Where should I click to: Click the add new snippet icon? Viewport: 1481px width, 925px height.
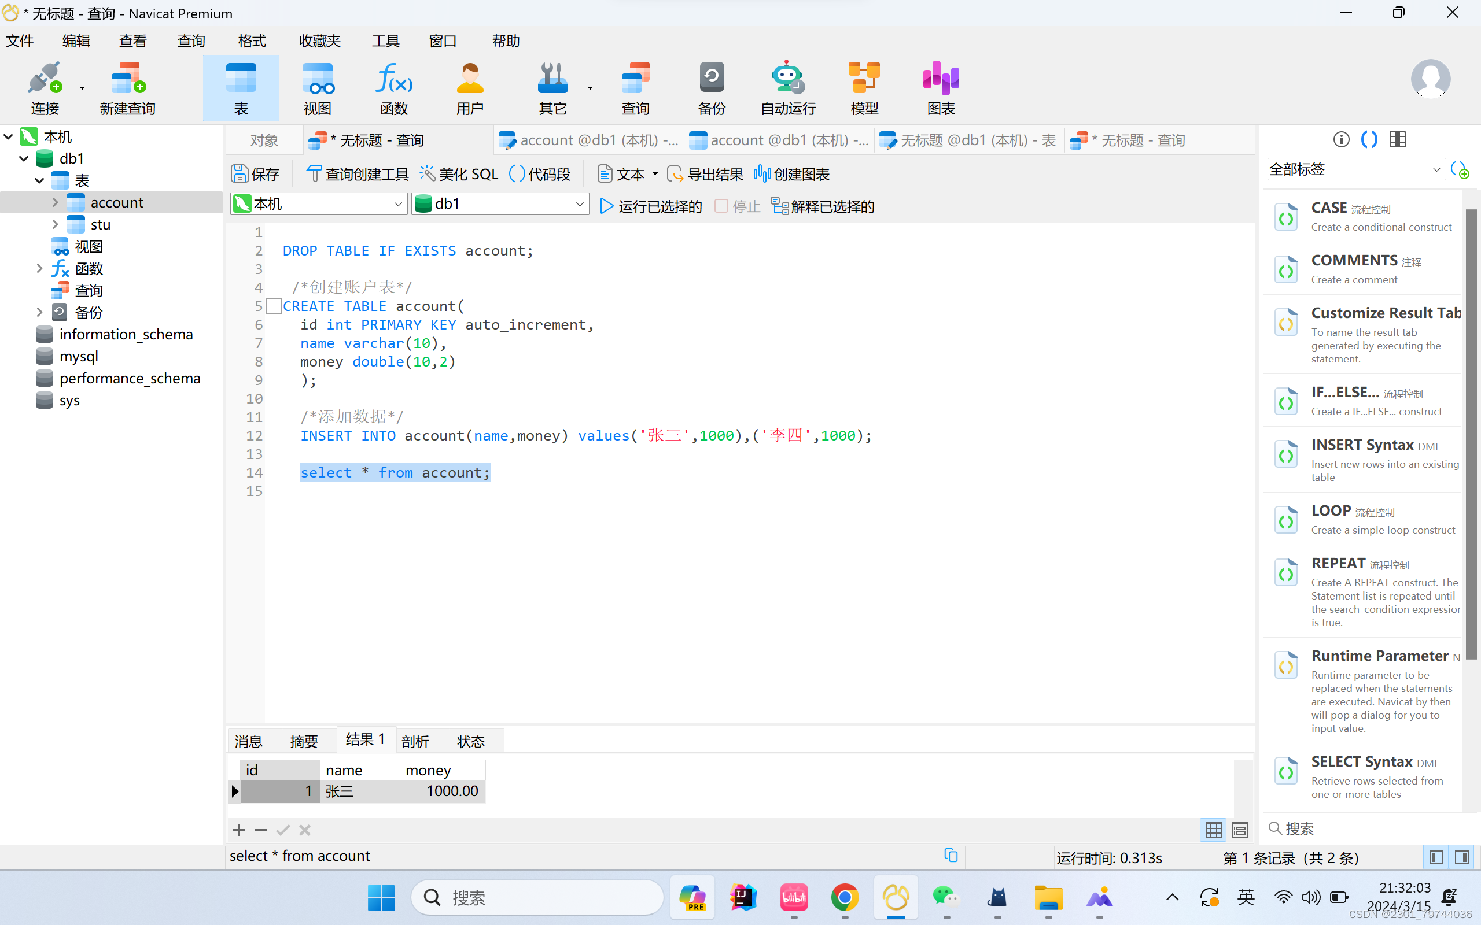(x=1460, y=169)
